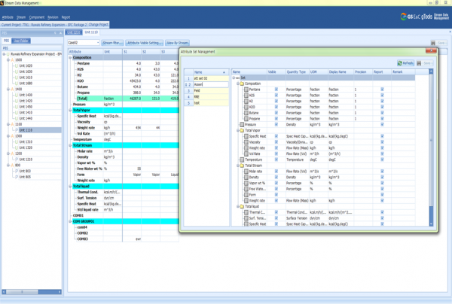
Task: Open the Case02 dropdown
Action: 97,43
